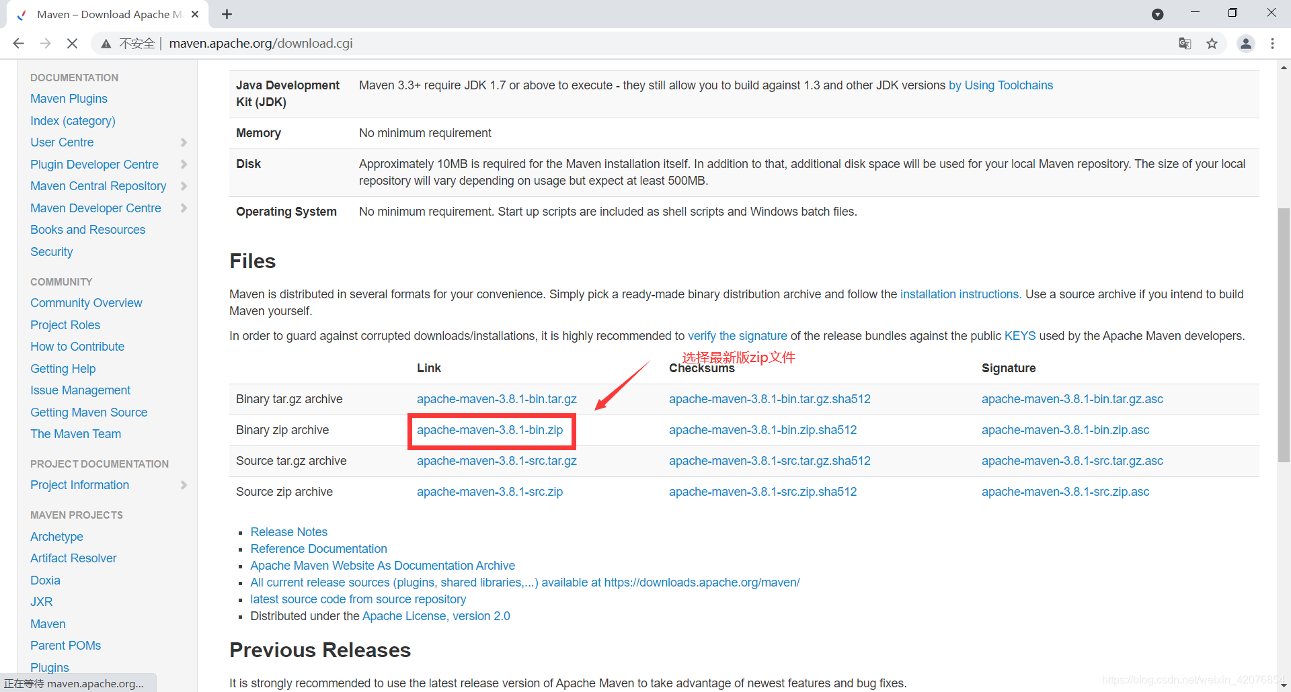Close the Maven download tab
1291x692 pixels.
pyautogui.click(x=195, y=14)
